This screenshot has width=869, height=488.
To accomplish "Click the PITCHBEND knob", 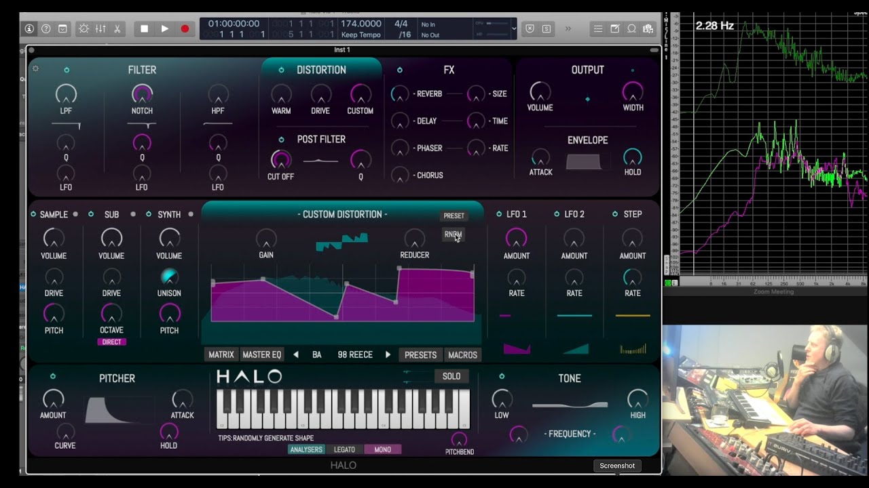I will 460,439.
